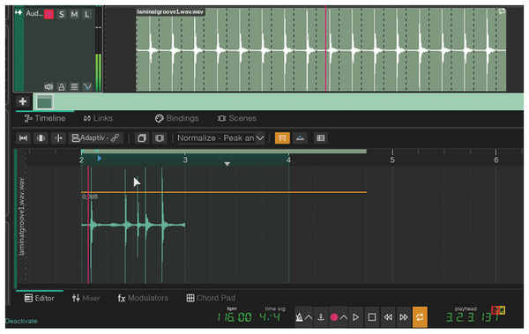Click the red record button
The image size is (529, 334).
tap(334, 317)
